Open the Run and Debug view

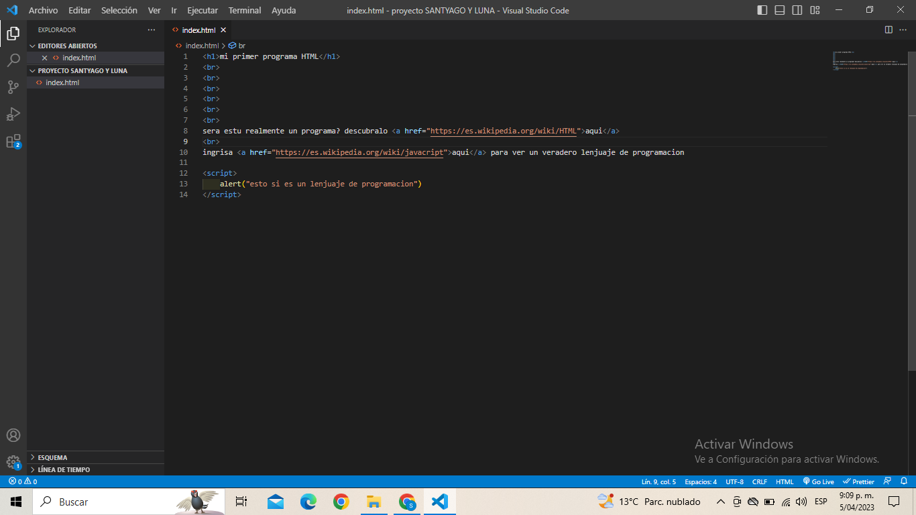(x=13, y=114)
